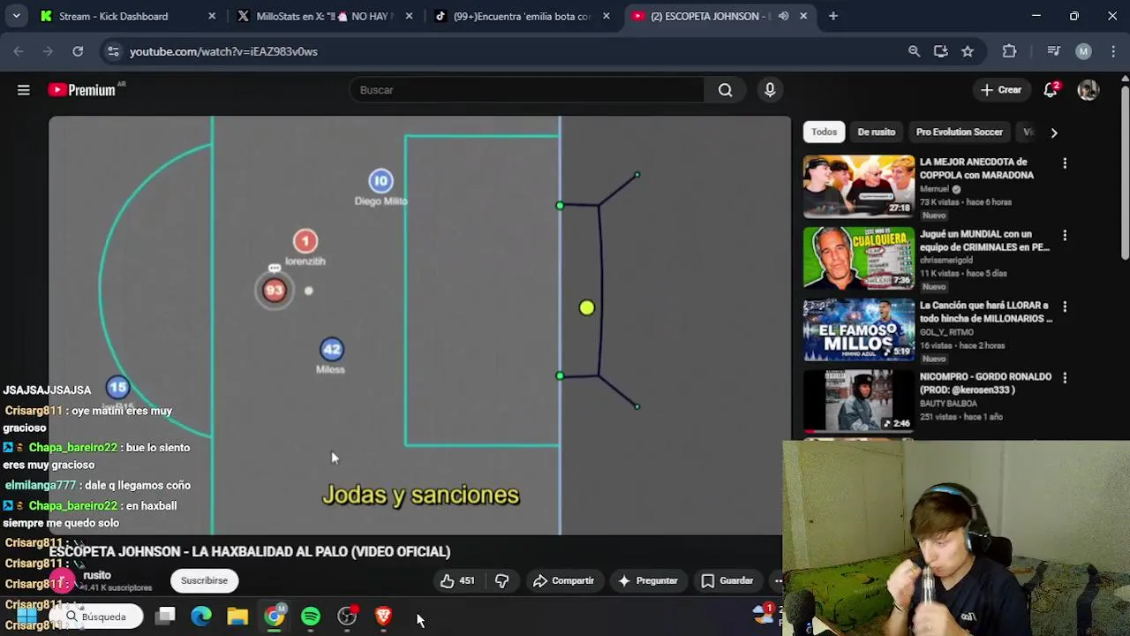This screenshot has height=636, width=1130.
Task: Share the video with Compartir
Action: tap(563, 580)
